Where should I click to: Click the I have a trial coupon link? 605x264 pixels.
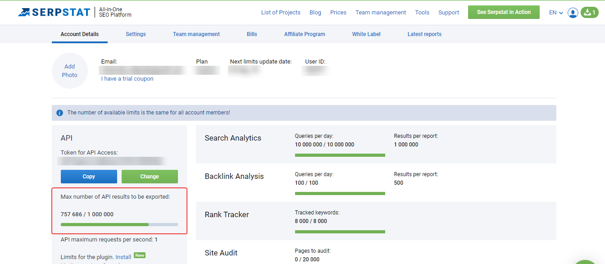click(127, 79)
